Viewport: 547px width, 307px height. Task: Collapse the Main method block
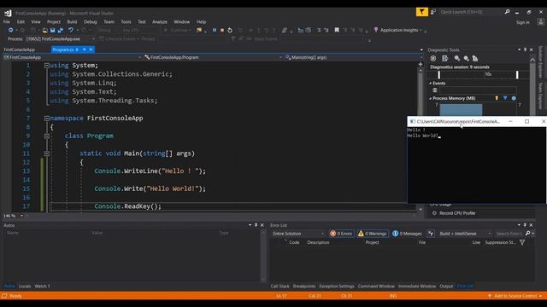click(x=46, y=153)
